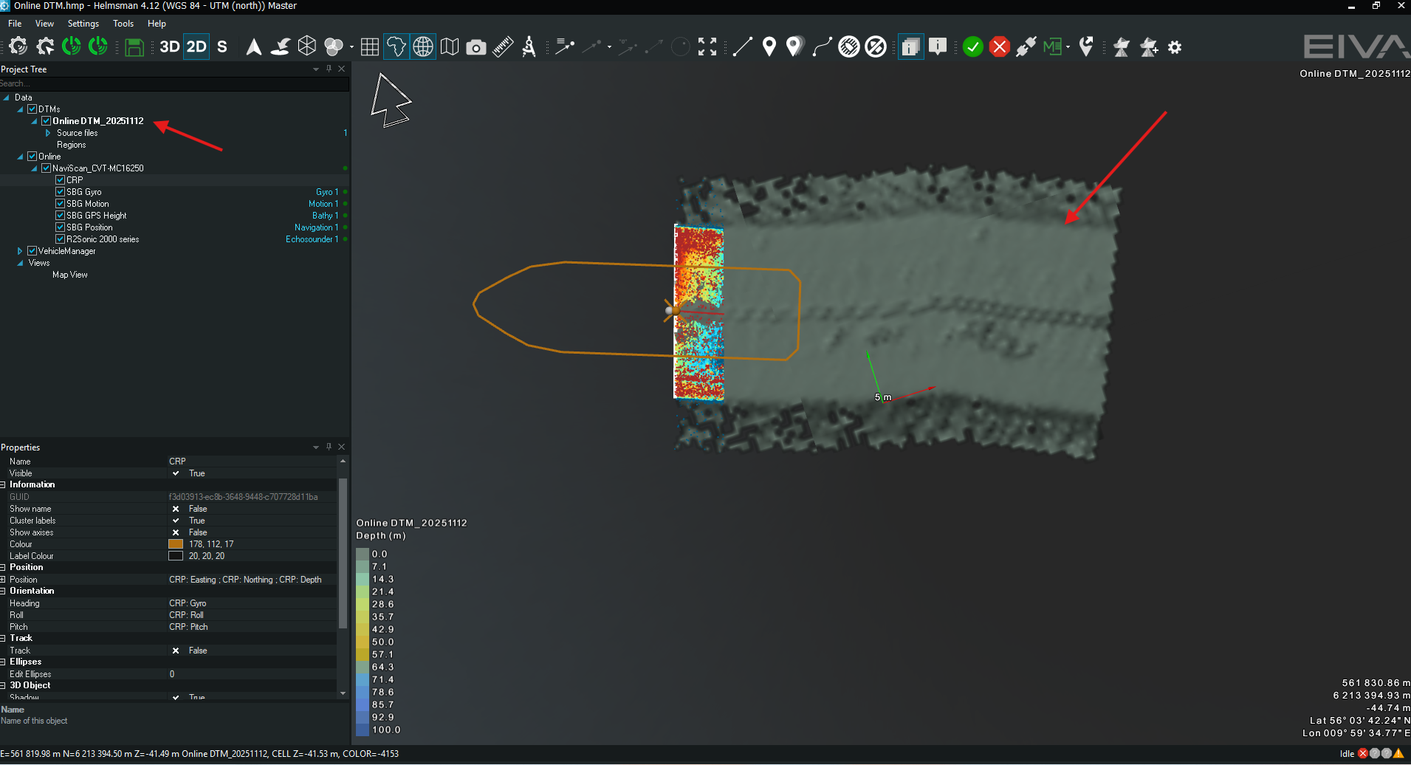The width and height of the screenshot is (1411, 765).
Task: Click the zoom-to-extents arrows icon
Action: point(707,47)
